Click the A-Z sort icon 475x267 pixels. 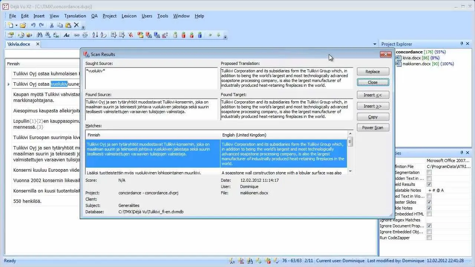[95, 35]
